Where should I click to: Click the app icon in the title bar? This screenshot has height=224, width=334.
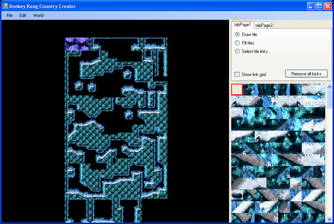5,6
